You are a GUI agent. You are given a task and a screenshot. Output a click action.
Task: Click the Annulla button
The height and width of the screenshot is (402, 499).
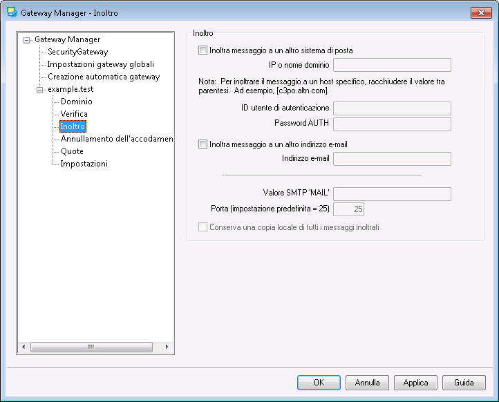[x=367, y=383]
